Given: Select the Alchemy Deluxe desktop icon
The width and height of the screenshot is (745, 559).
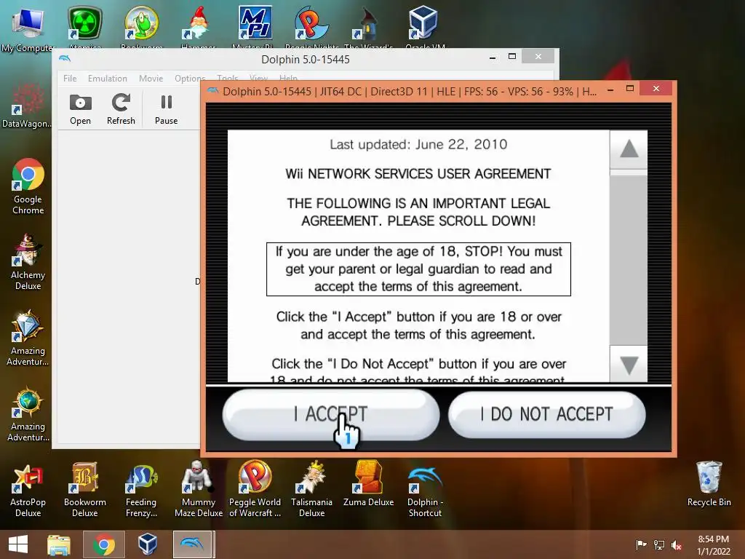Looking at the screenshot, I should point(28,262).
